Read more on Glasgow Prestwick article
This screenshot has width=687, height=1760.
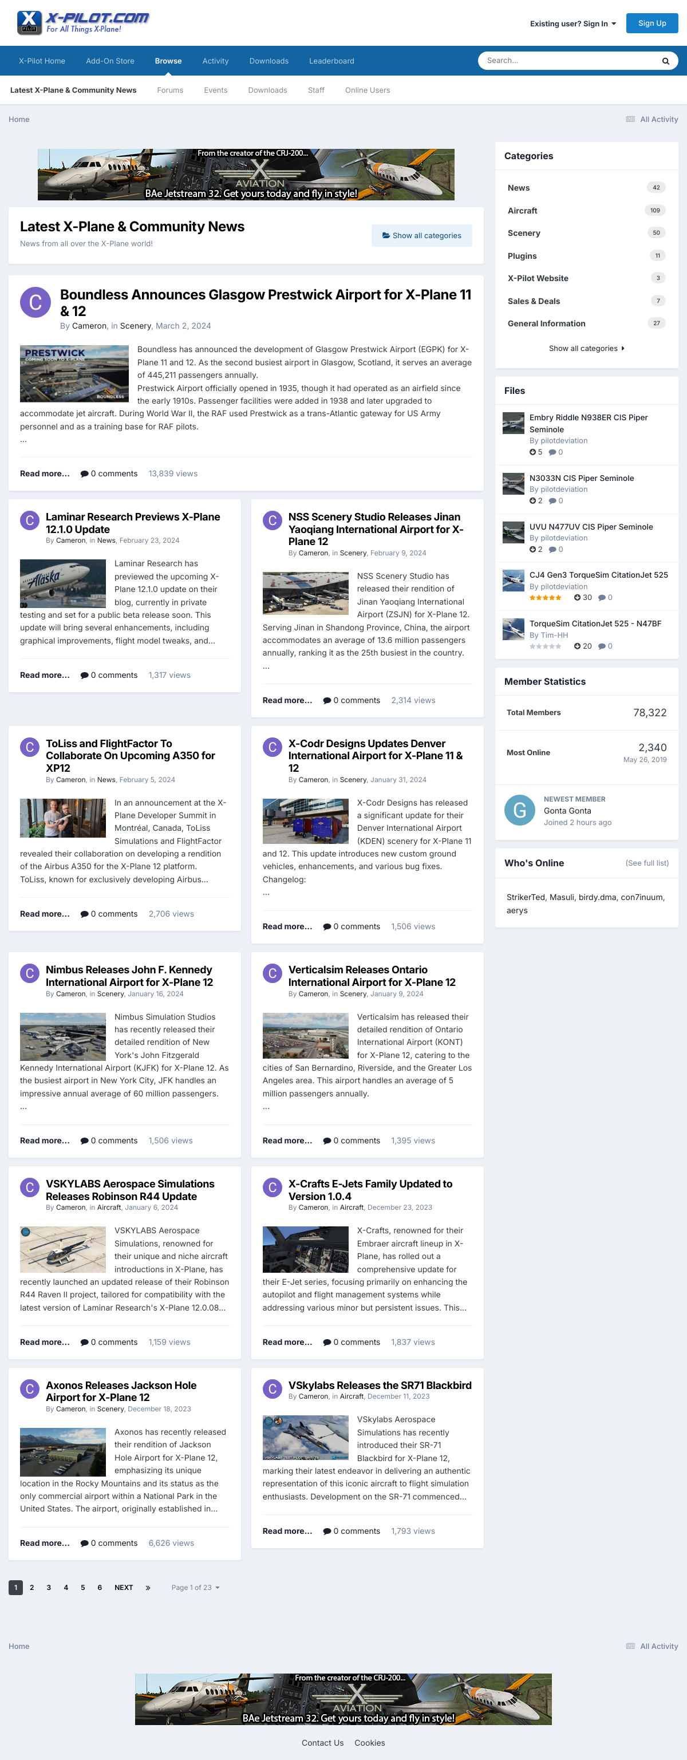pos(45,473)
